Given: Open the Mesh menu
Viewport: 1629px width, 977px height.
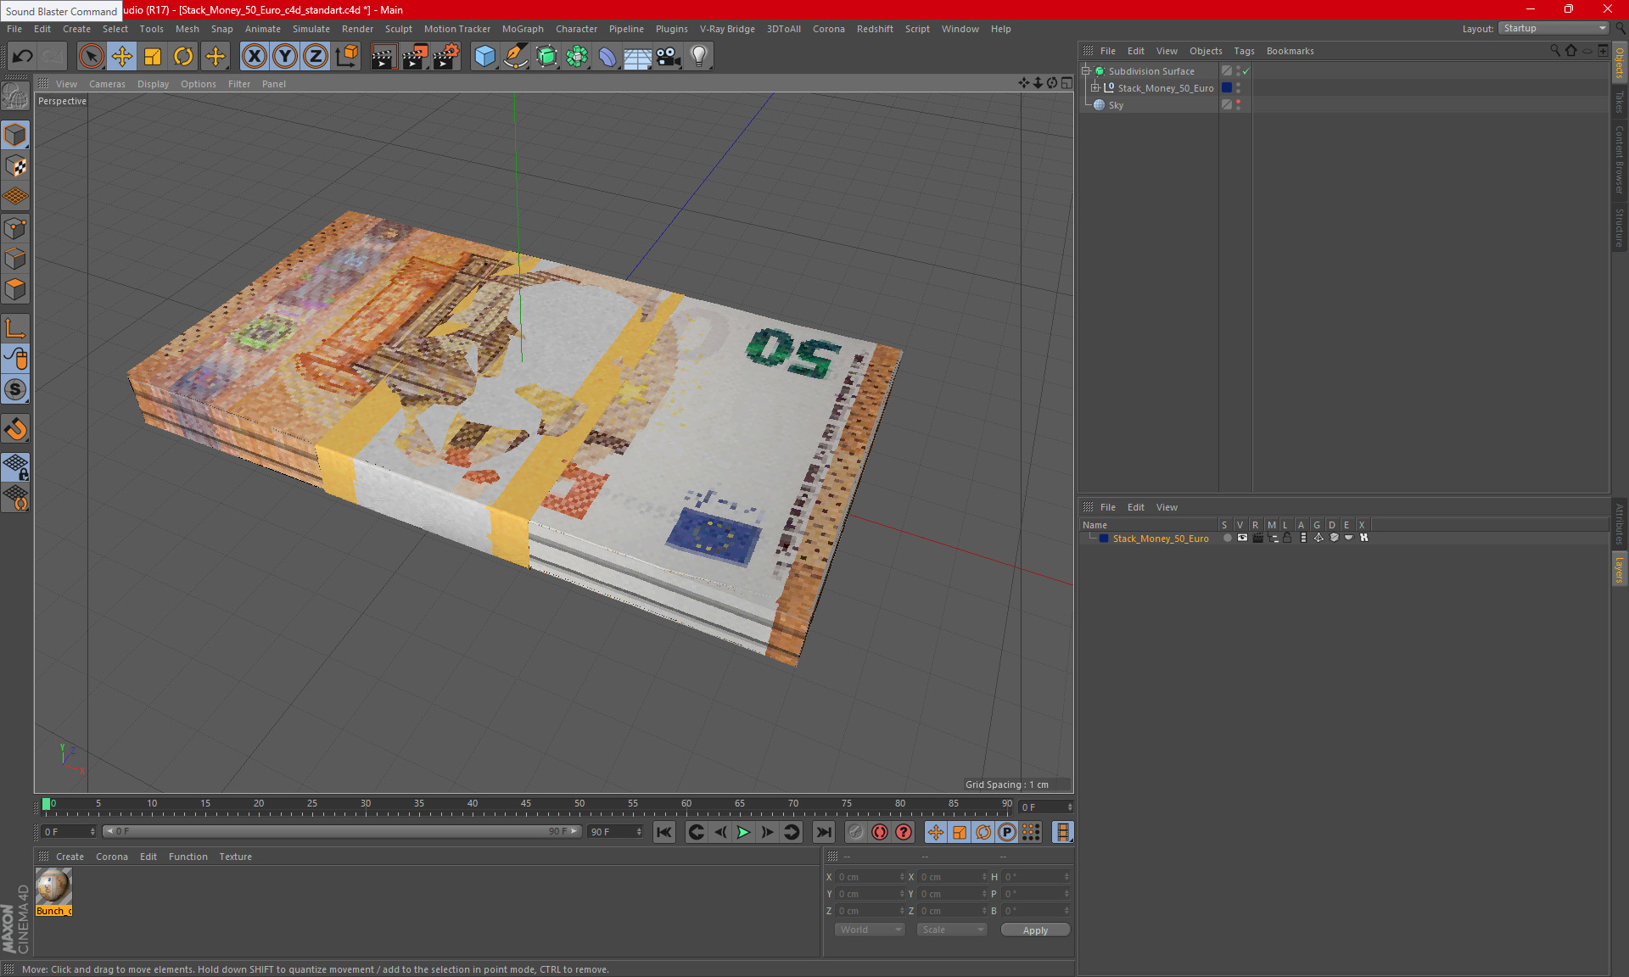Looking at the screenshot, I should pyautogui.click(x=187, y=29).
